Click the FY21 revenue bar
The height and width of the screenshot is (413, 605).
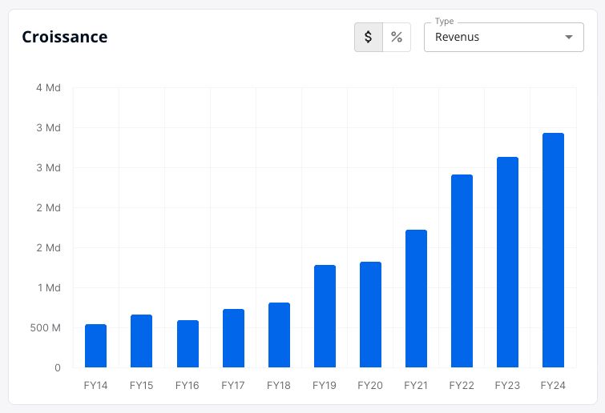[417, 299]
